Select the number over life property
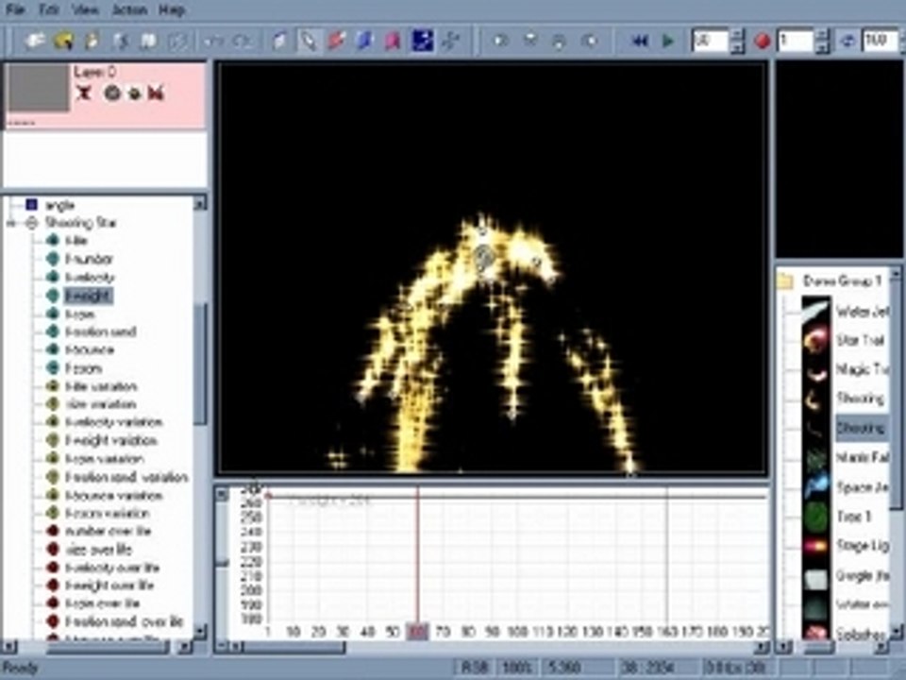Viewport: 906px width, 680px height. (x=108, y=531)
